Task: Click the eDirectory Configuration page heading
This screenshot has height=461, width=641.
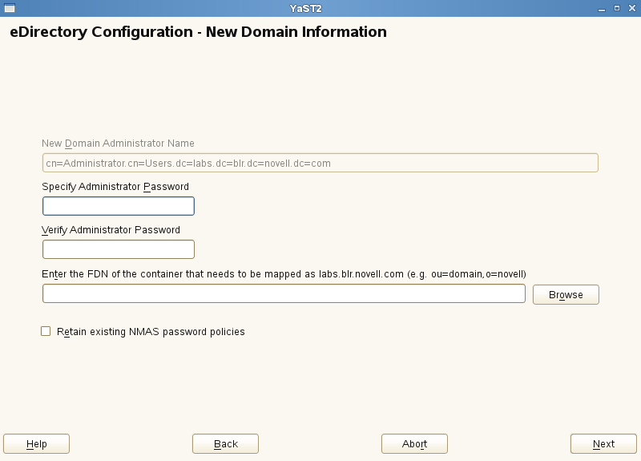Action: 198,33
